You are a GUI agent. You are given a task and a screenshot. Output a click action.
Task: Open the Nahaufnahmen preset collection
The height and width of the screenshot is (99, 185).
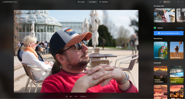[x=177, y=50]
